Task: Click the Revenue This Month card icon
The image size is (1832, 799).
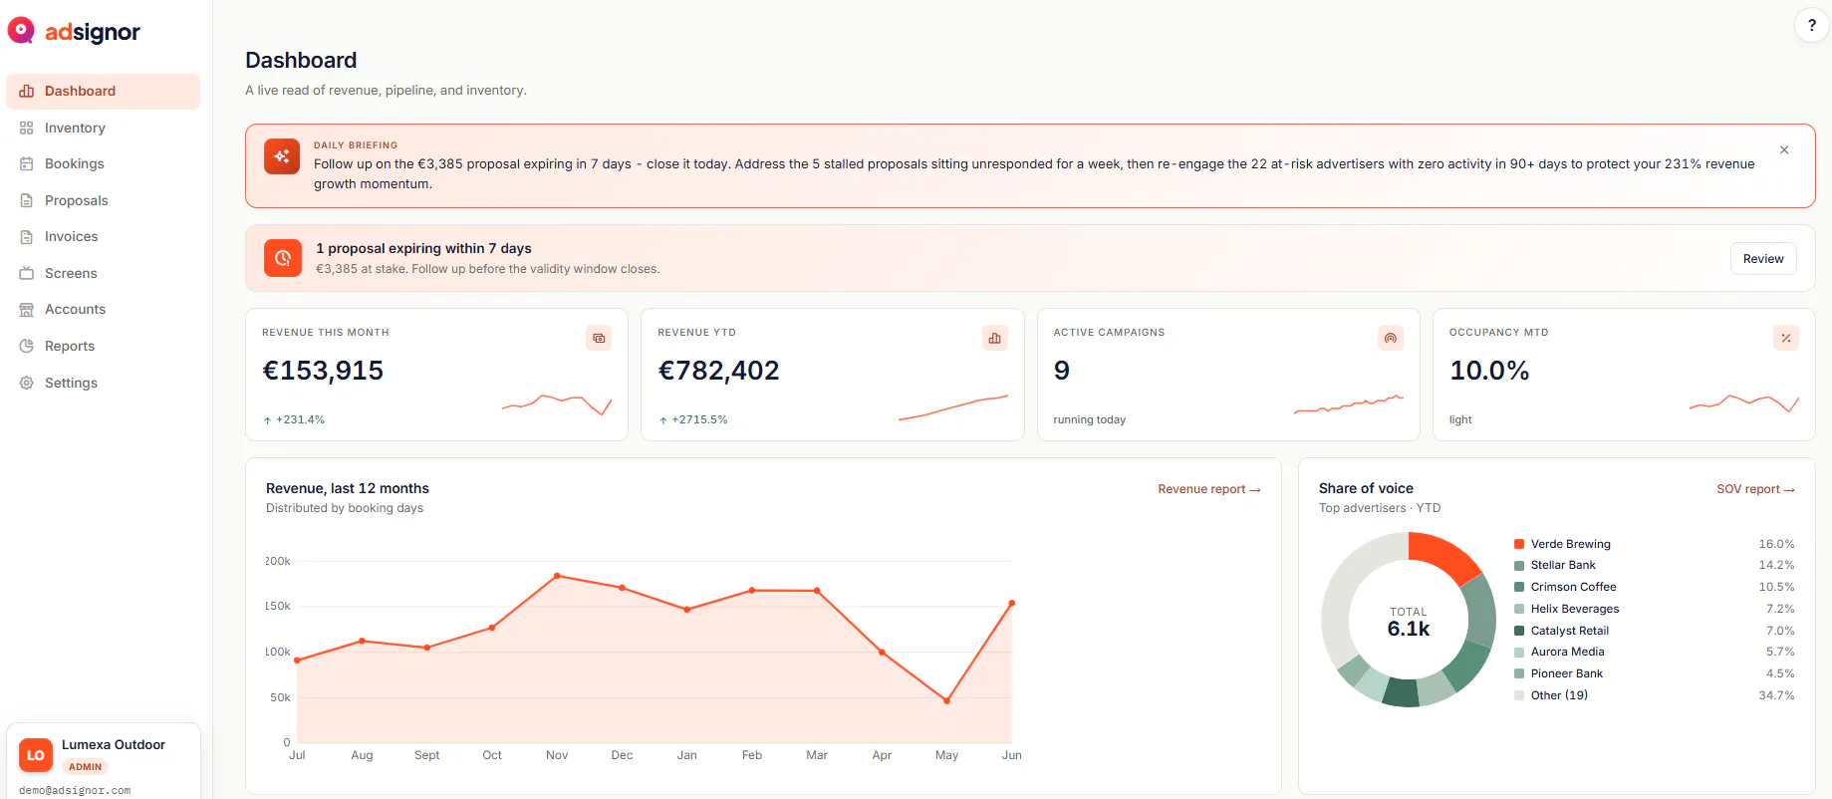Action: (x=599, y=338)
